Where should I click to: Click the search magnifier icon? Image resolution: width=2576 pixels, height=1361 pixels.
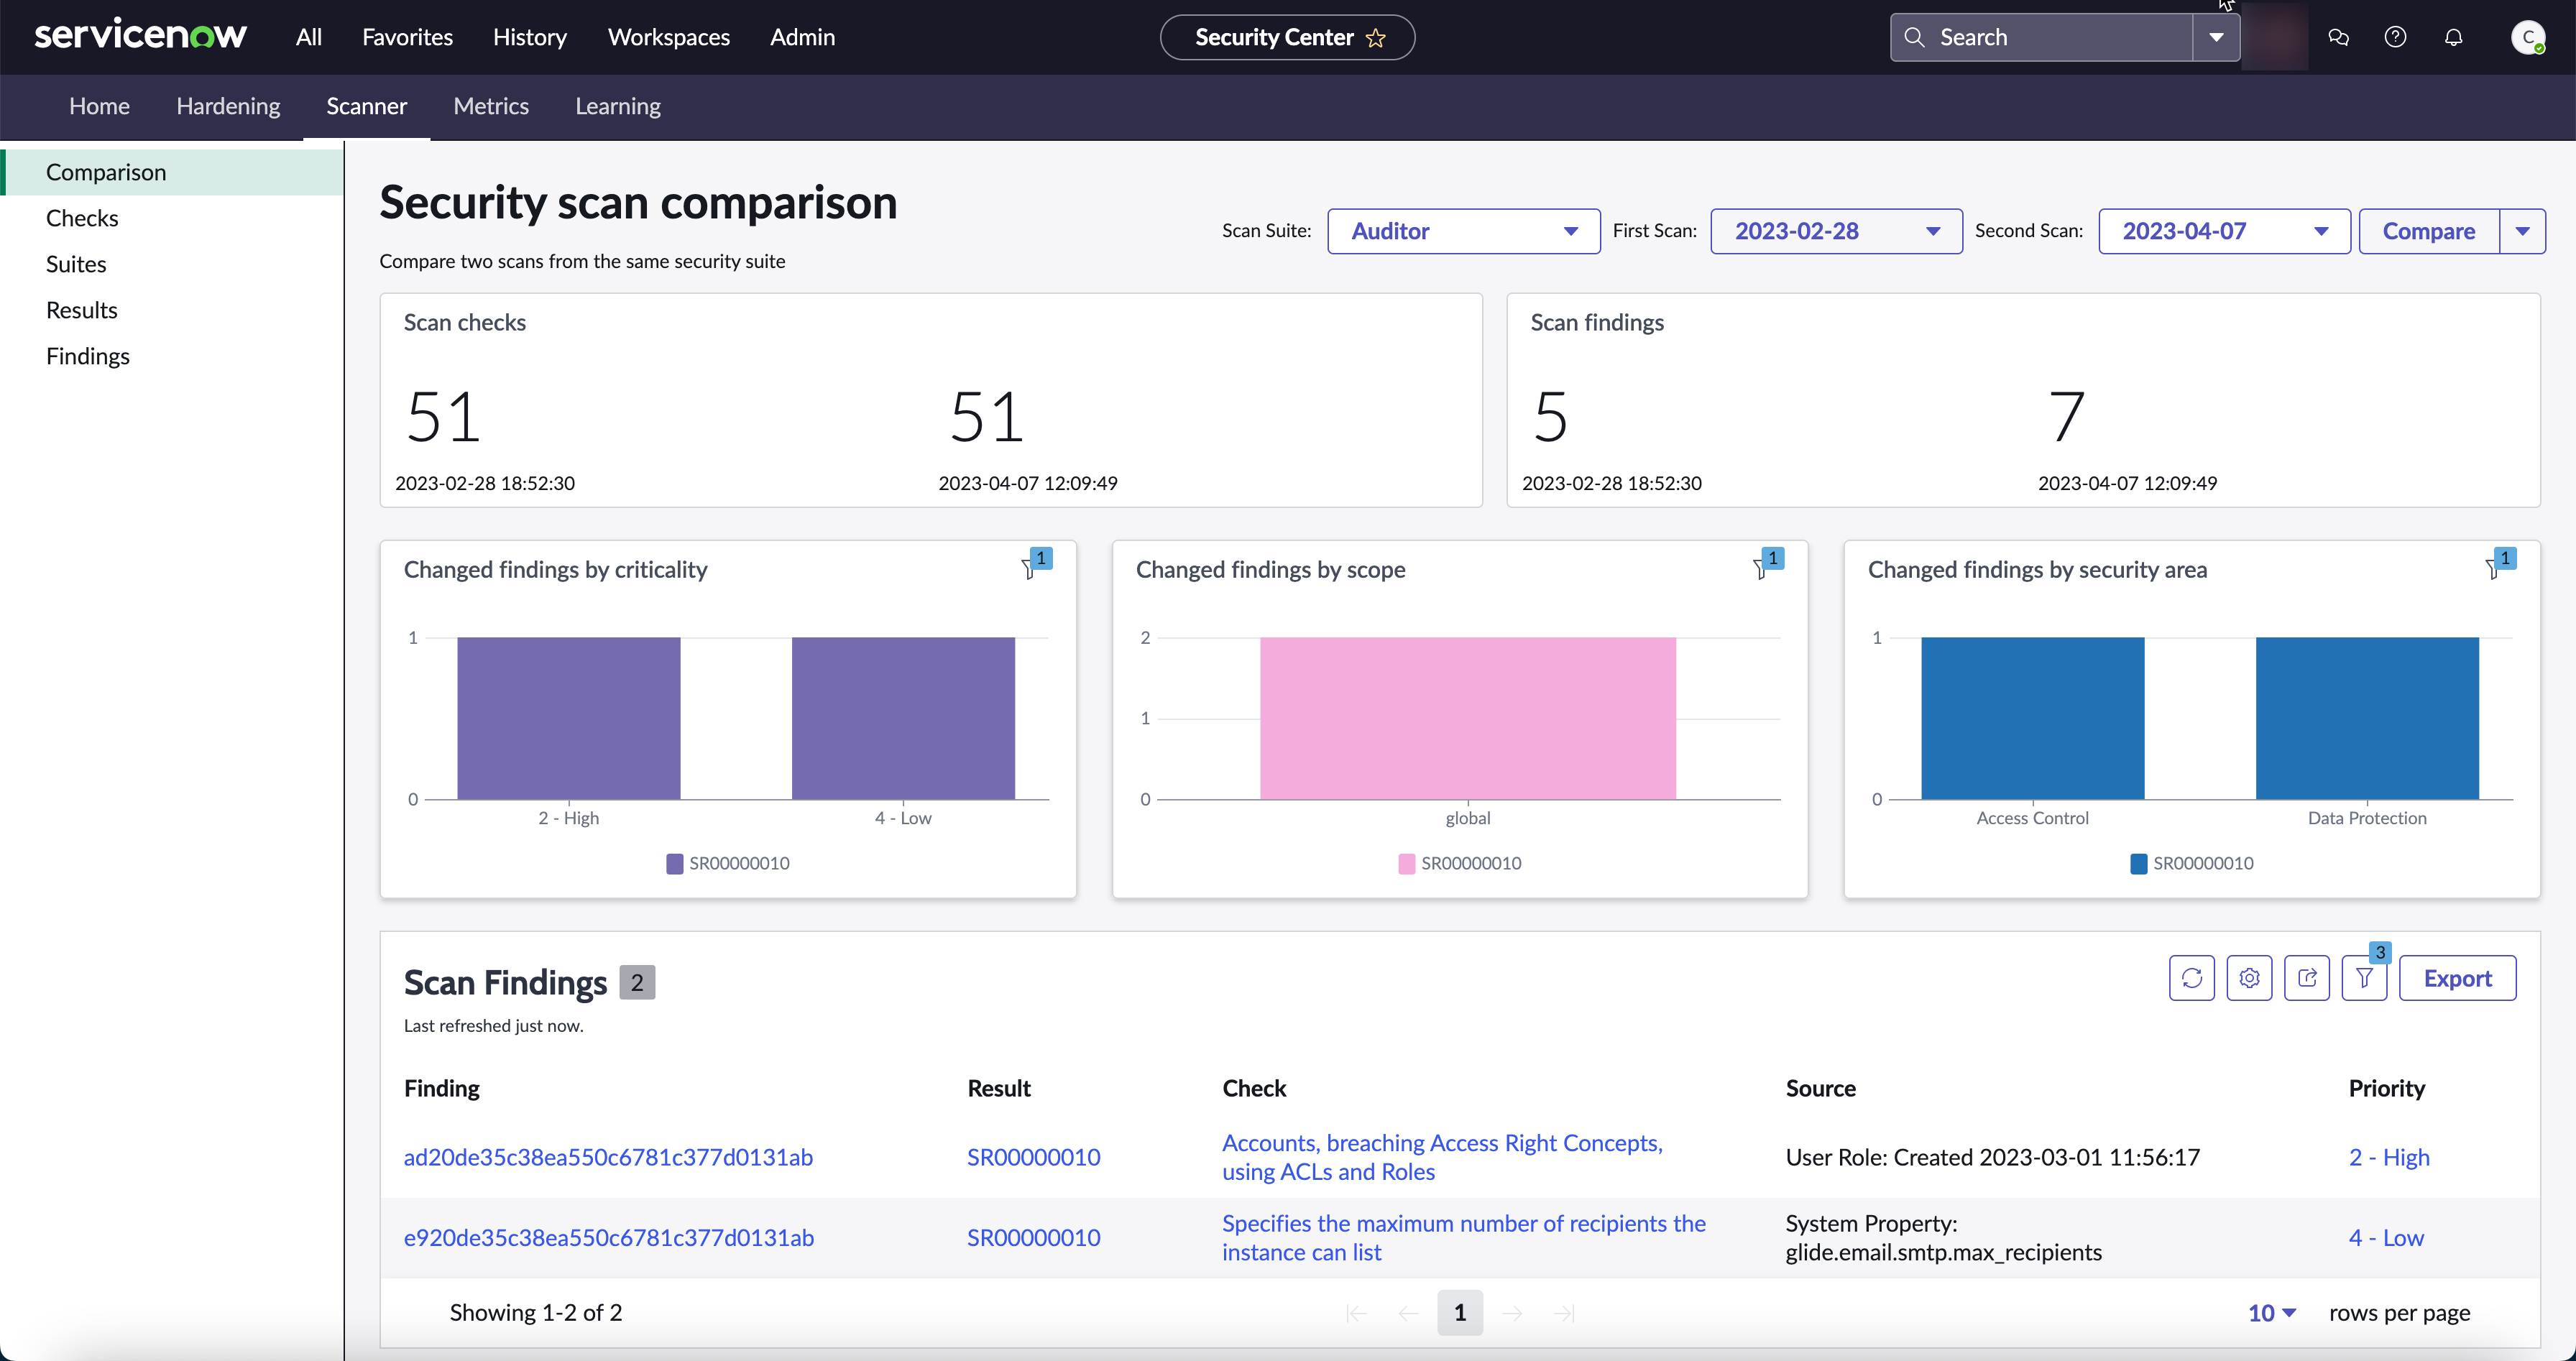[1914, 37]
